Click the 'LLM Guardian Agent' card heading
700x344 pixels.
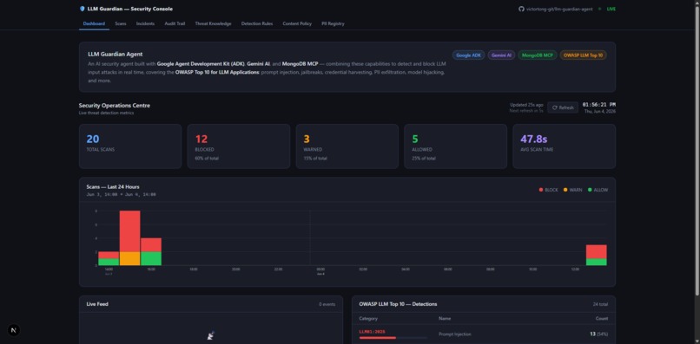116,54
